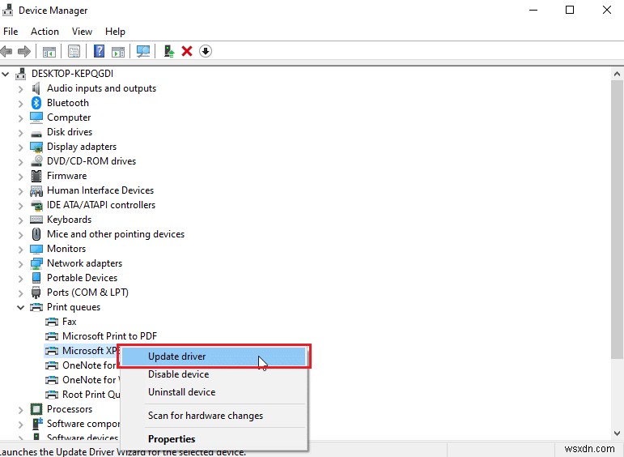Screen dimensions: 624x457
Task: Click the DVD/CD-ROM drives disc icon
Action: tap(36, 161)
